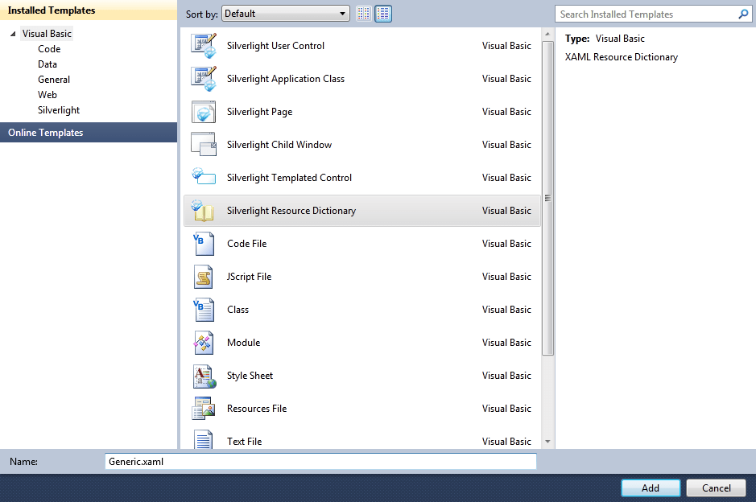Click the Add button
Image resolution: width=756 pixels, height=502 pixels.
[651, 488]
